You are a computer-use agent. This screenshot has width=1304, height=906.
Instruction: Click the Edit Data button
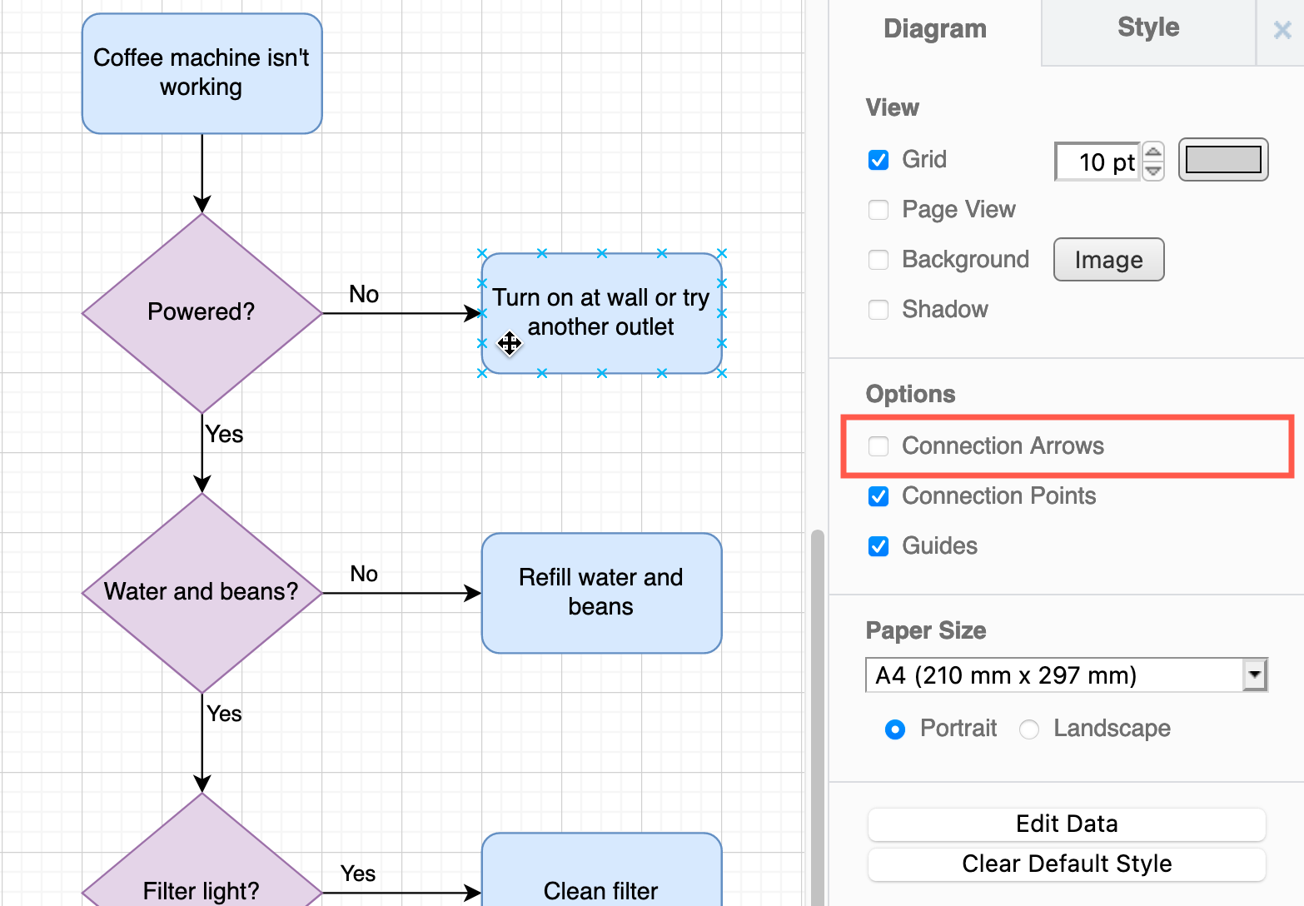pyautogui.click(x=1067, y=824)
